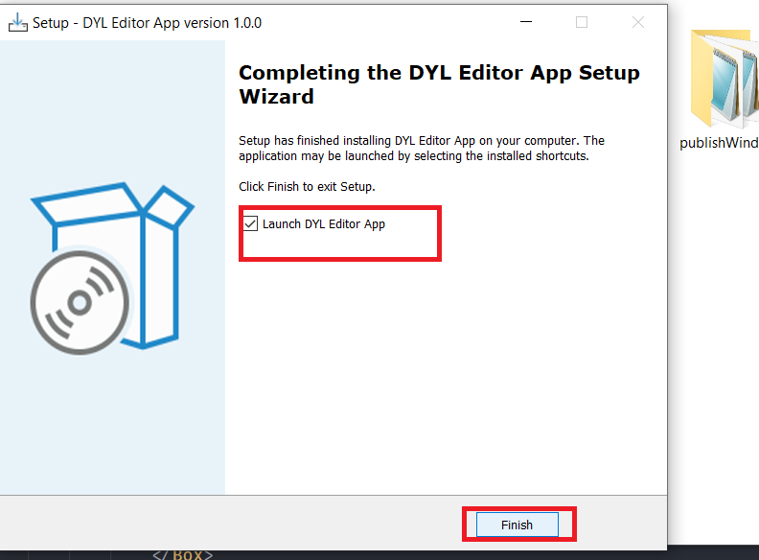Viewport: 759px width, 560px height.
Task: Click the empty grey footer bar left of Finish
Action: coord(230,523)
